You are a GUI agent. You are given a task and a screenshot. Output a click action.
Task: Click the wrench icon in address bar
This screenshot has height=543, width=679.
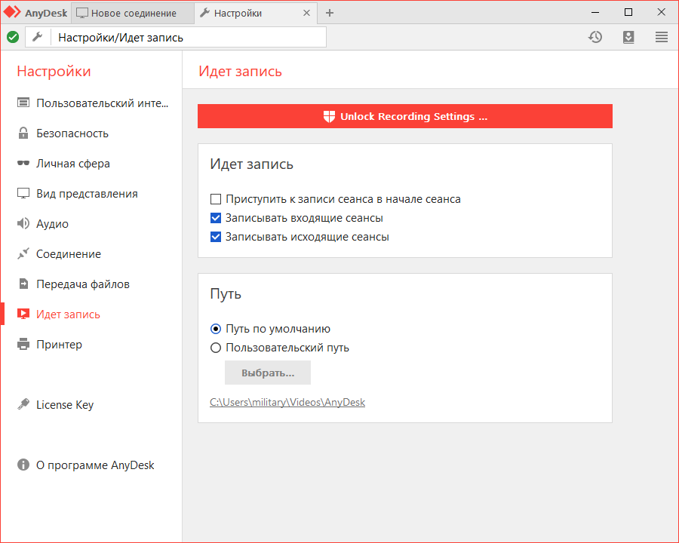(37, 37)
